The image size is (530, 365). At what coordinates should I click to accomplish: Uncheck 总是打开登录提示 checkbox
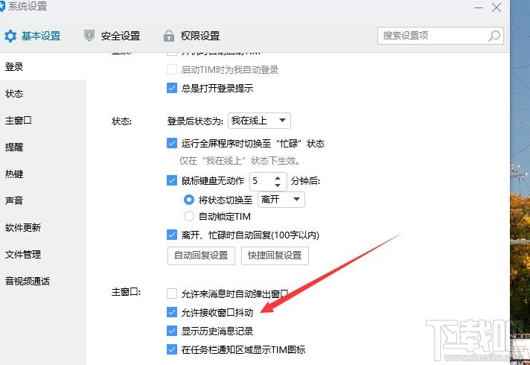point(172,89)
